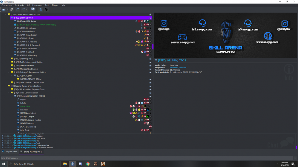
Task: Click the Instagram icon above @saogc
Action: [x=164, y=23]
